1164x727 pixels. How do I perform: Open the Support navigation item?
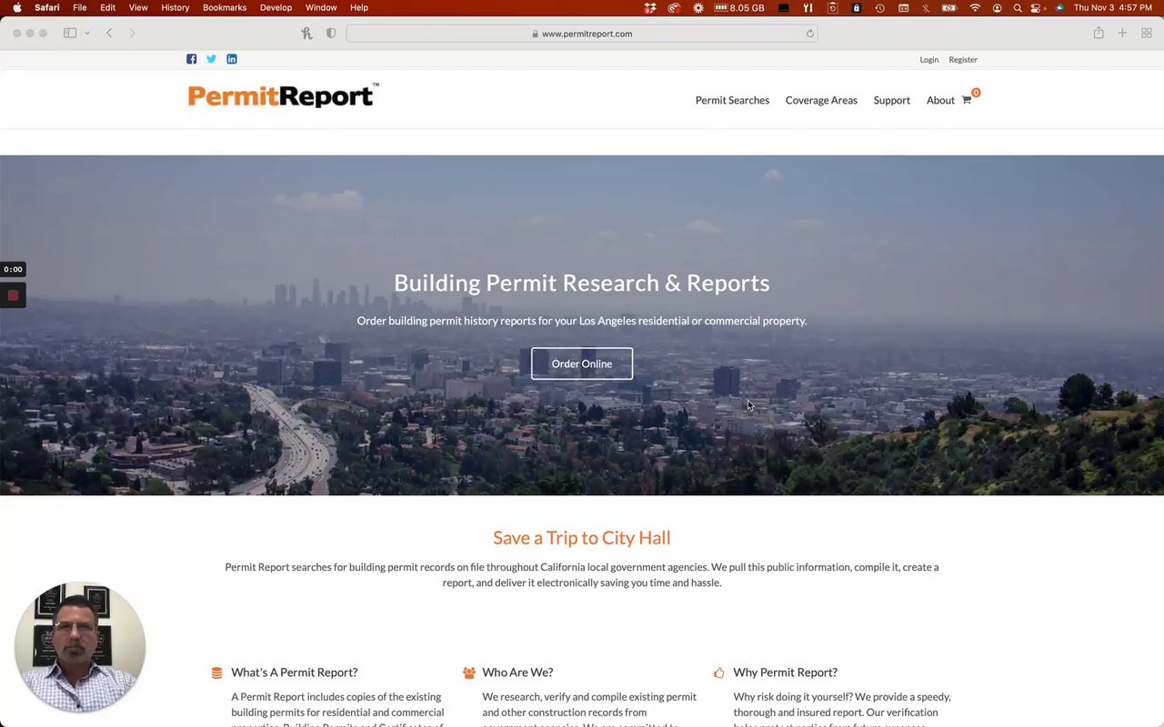[x=891, y=100]
